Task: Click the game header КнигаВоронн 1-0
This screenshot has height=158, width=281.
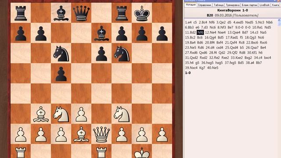Action: coord(232,10)
